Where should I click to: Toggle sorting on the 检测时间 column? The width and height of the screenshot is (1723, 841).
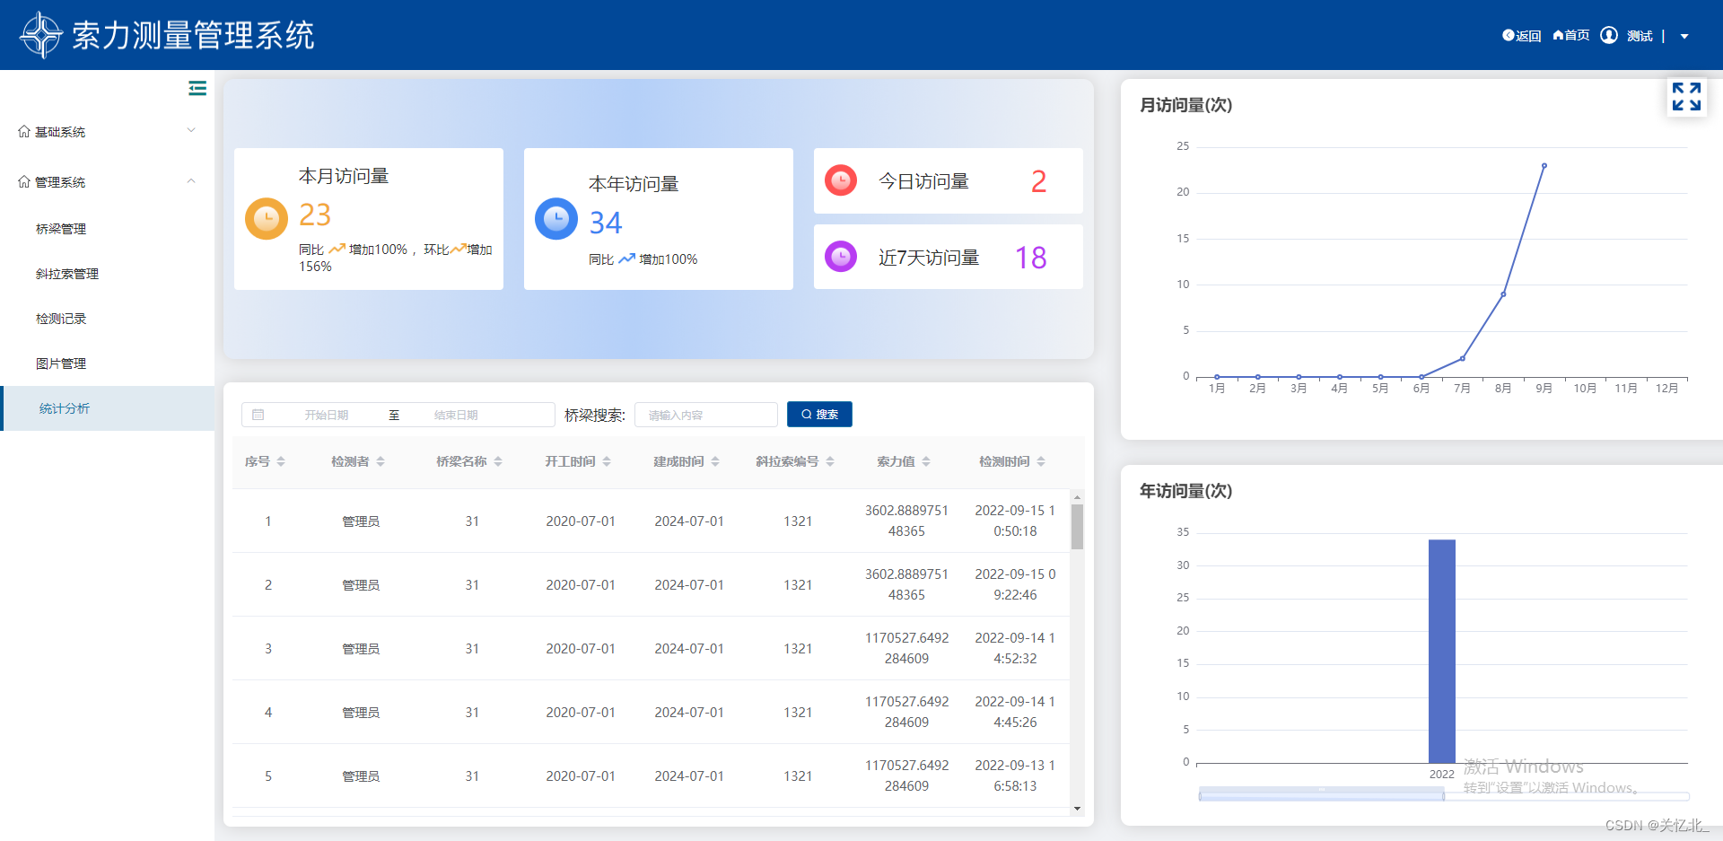(1042, 460)
